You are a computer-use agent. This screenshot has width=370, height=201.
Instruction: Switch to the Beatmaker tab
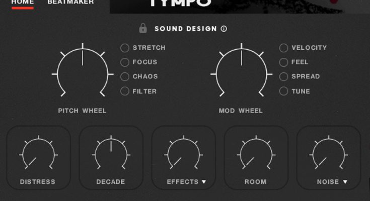71,3
